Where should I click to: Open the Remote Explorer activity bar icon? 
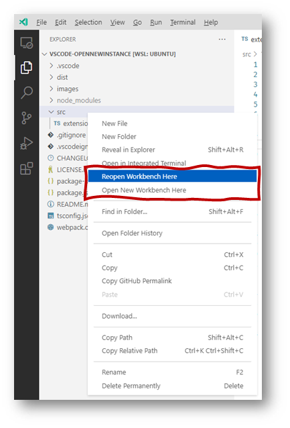pyautogui.click(x=27, y=43)
